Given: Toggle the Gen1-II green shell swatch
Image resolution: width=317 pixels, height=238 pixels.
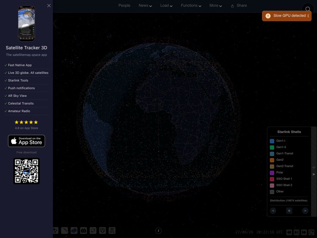Looking at the screenshot, I should (272, 147).
